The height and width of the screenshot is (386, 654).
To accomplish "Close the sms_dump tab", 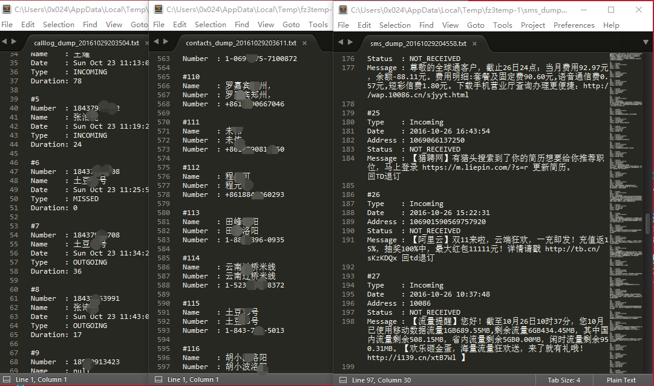I will [474, 43].
